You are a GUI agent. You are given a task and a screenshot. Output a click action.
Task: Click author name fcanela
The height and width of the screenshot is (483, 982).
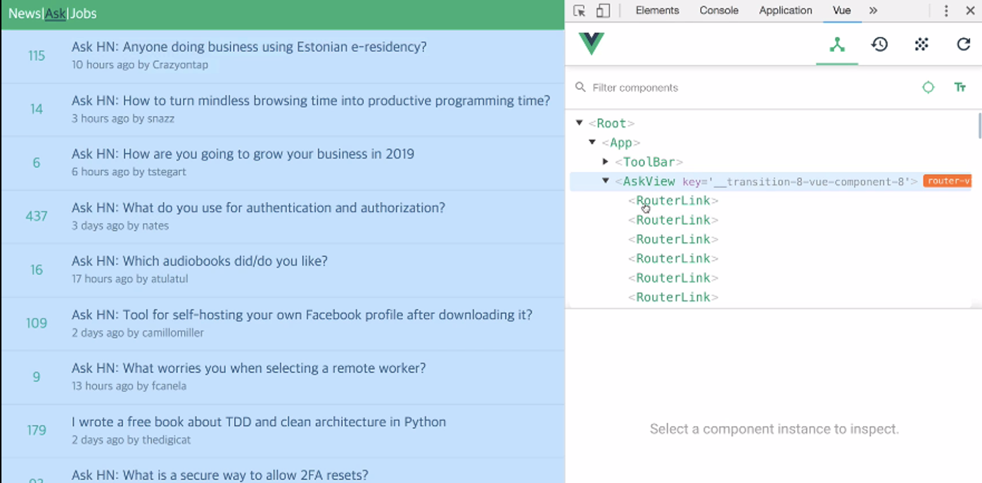tap(169, 386)
